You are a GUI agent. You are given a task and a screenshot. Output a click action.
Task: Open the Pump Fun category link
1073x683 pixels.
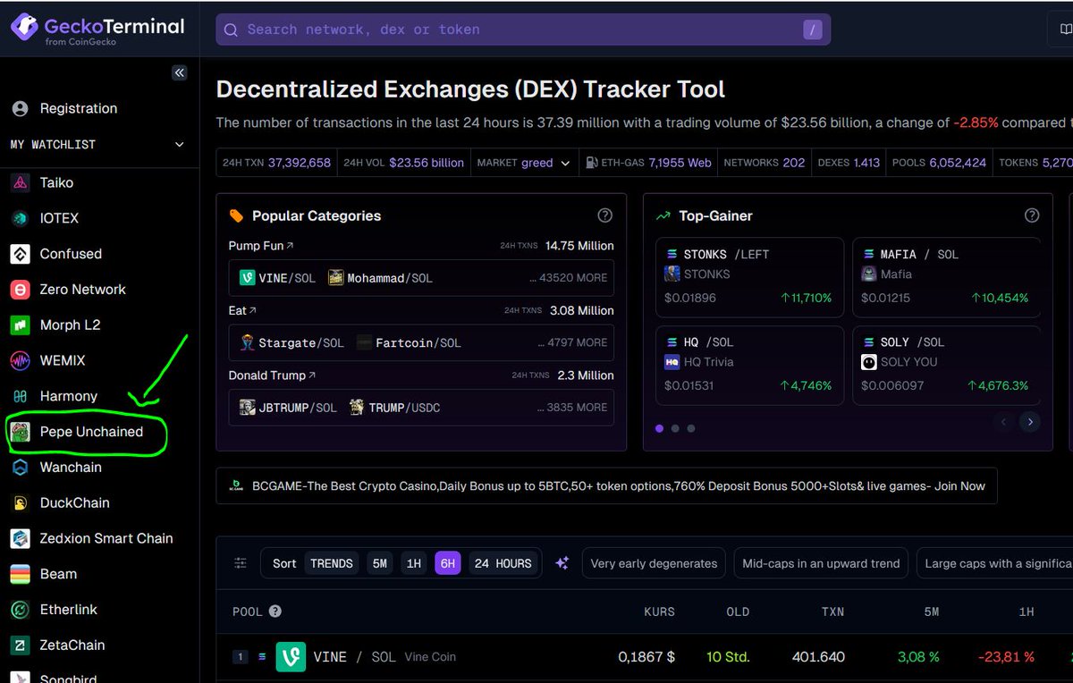point(261,246)
